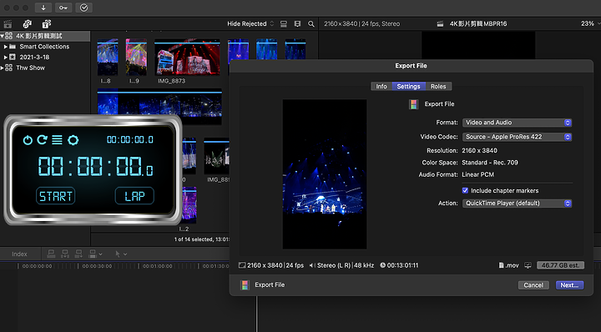Select the Thw Show library row
This screenshot has height=332, width=601.
[45, 68]
